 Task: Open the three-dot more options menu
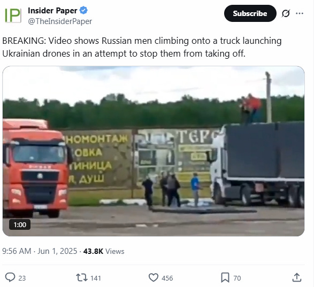300,13
